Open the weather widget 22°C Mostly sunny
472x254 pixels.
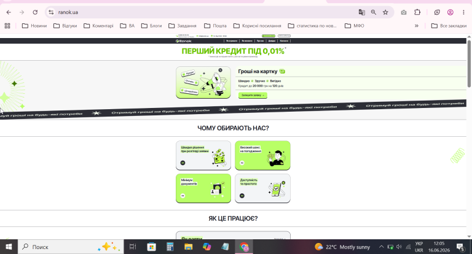point(342,247)
